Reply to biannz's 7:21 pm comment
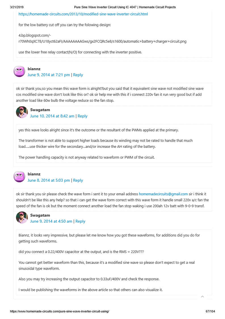 click(78, 75)
